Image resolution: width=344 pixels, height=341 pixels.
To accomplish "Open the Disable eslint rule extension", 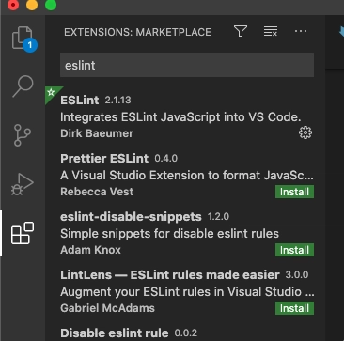I will [115, 333].
